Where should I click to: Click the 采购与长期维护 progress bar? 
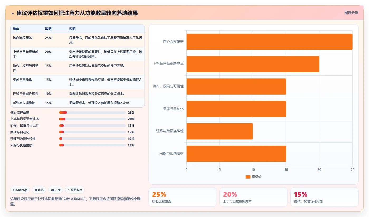coord(92,145)
